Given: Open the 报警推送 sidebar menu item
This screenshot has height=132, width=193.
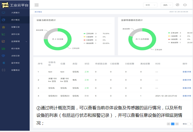Looking at the screenshot, I should [x=16, y=70].
